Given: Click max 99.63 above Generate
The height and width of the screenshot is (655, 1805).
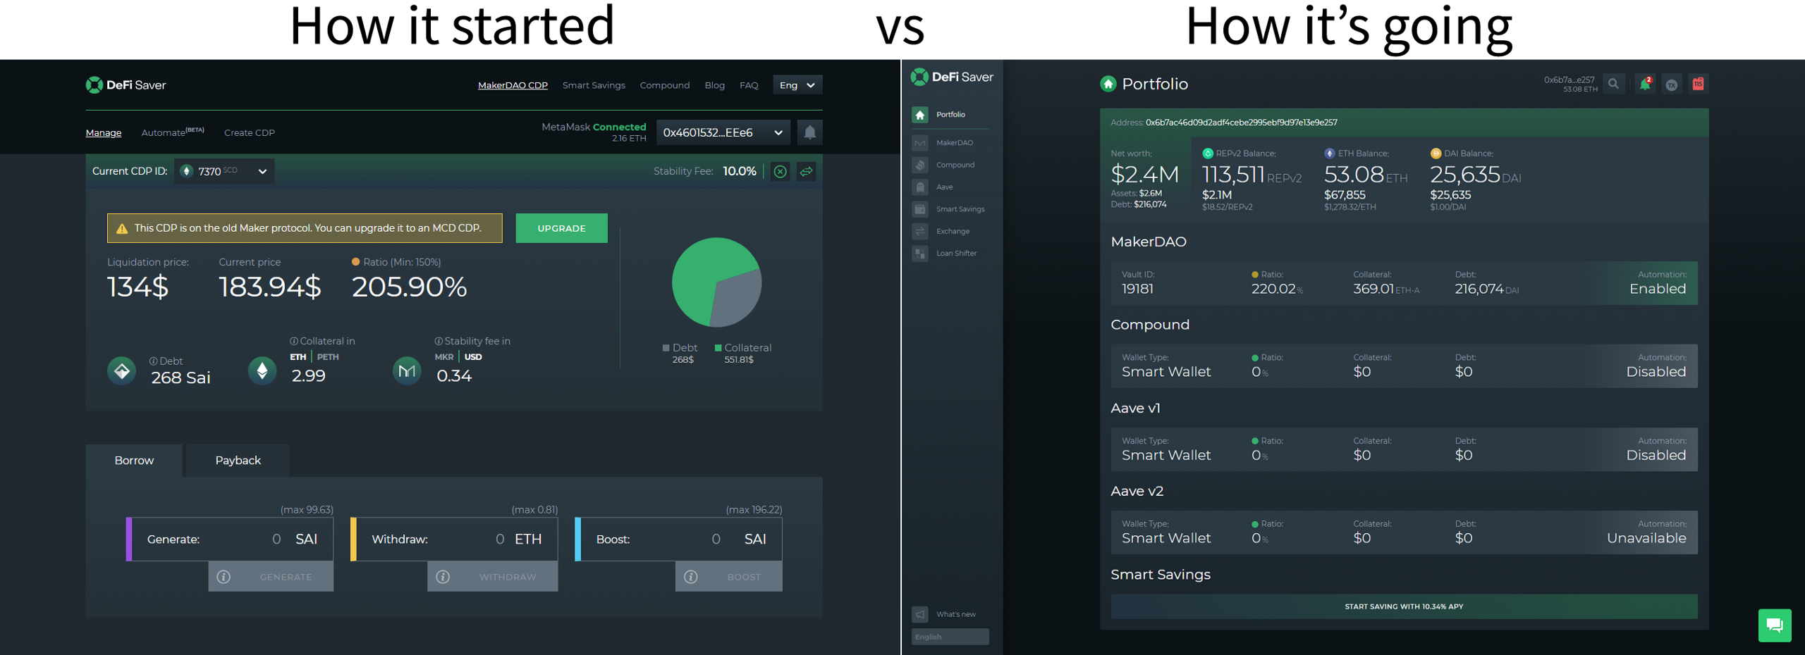Looking at the screenshot, I should tap(307, 510).
